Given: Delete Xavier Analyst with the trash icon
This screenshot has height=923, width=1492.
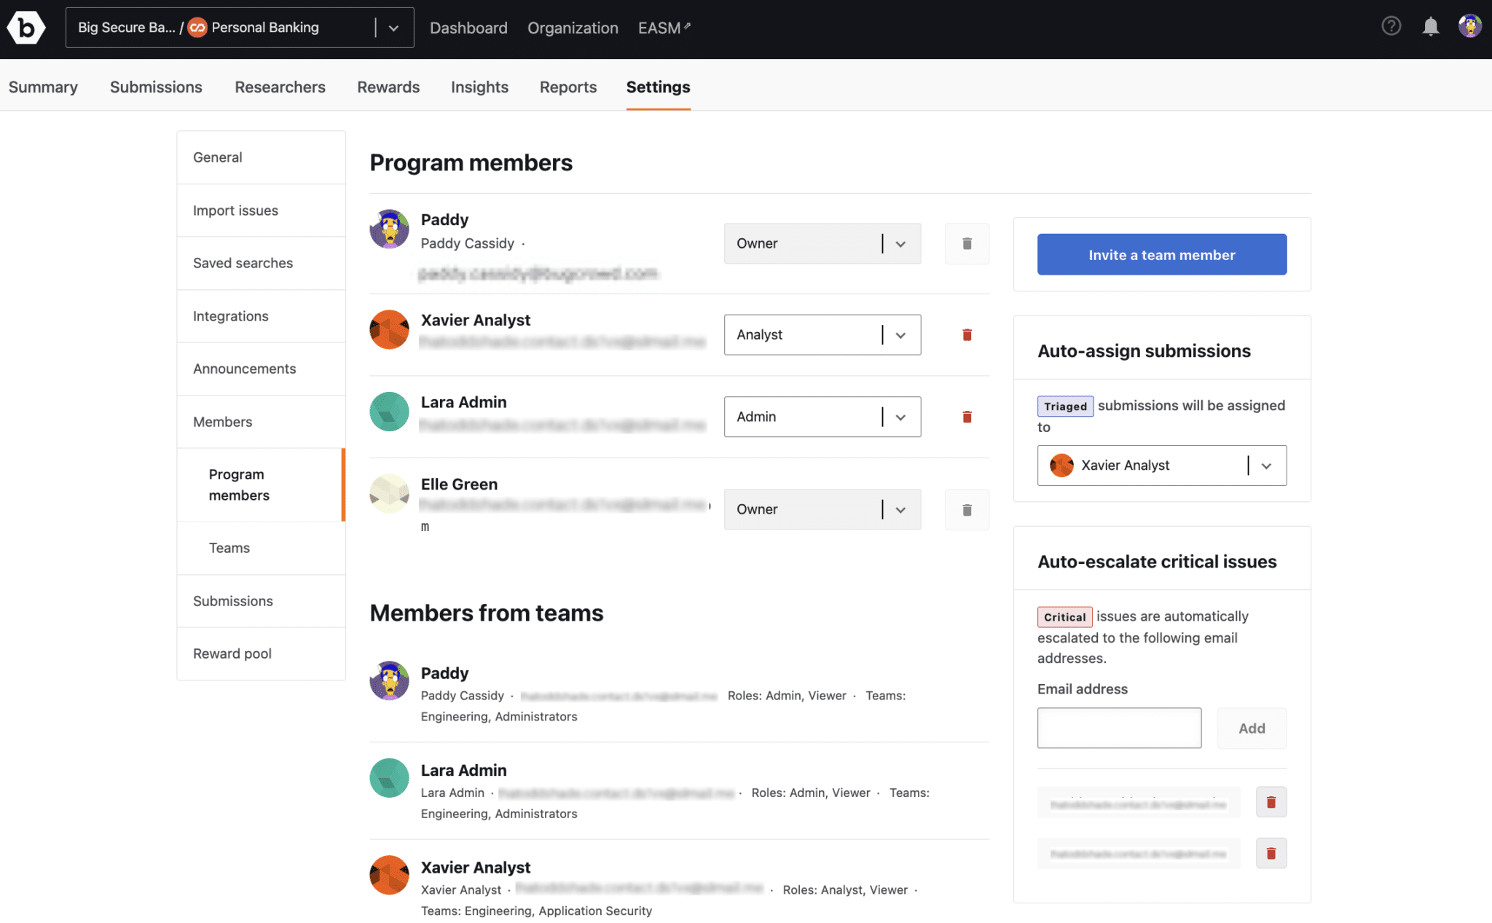Looking at the screenshot, I should click(x=967, y=334).
